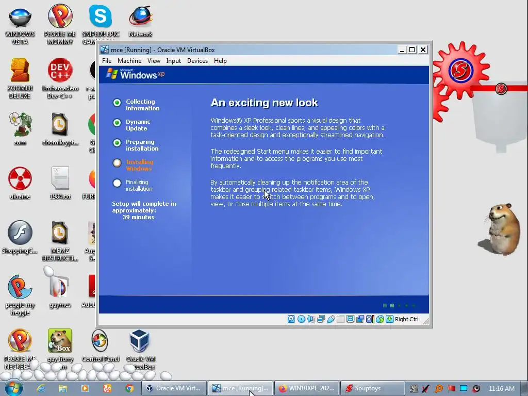The image size is (528, 396).
Task: Select the peggle my heggle desktop icon
Action: pos(20,295)
